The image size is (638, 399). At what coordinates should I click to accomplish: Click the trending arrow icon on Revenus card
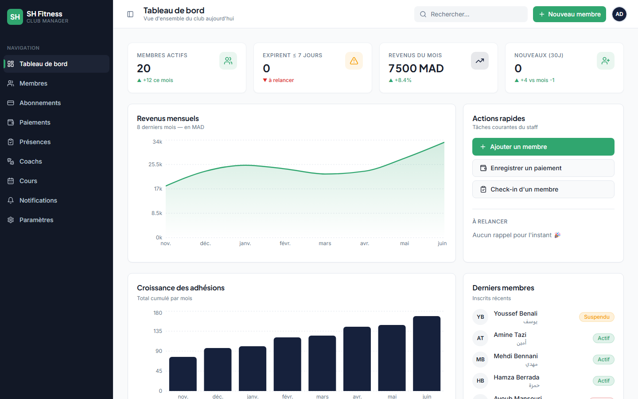pos(480,61)
